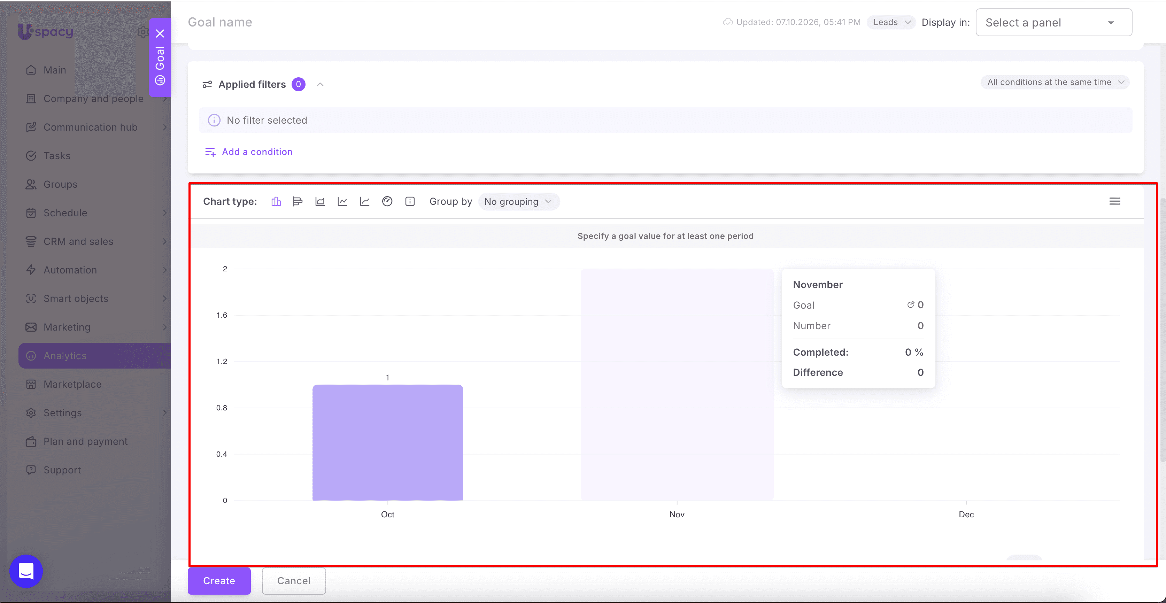Click the highlighted November column in the chart

tap(677, 385)
